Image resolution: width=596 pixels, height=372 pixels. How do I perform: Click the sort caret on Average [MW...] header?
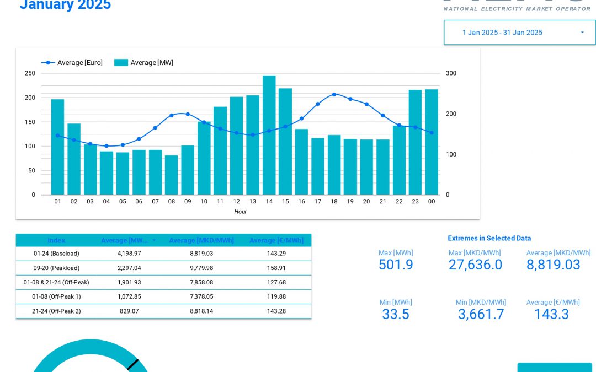click(154, 240)
